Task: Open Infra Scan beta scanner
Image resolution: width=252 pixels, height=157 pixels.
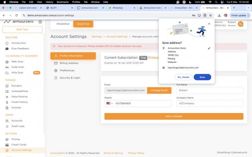Action: coord(17,73)
